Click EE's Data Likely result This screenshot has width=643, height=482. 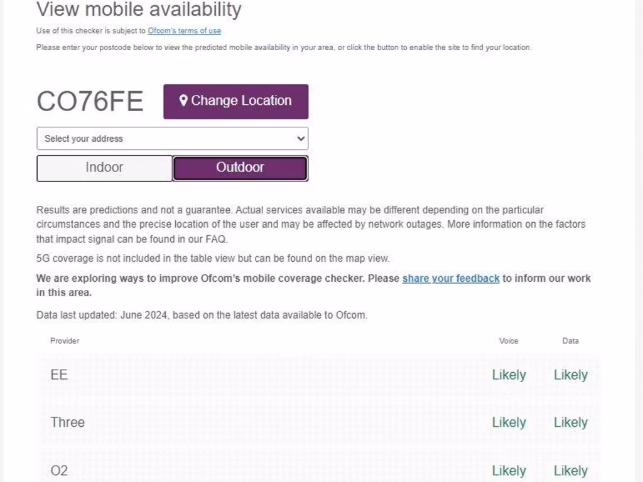tap(570, 375)
